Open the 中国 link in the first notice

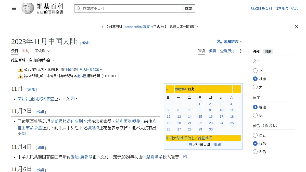(x=68, y=70)
